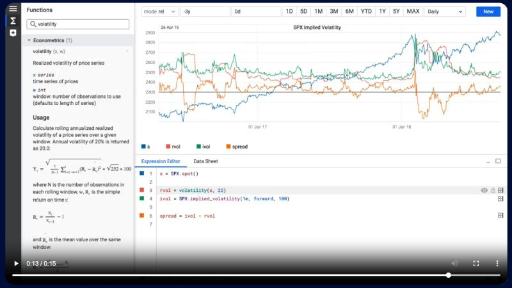Viewport: 512px width, 288px height.
Task: Toggle the s series legend entry
Action: [146, 147]
